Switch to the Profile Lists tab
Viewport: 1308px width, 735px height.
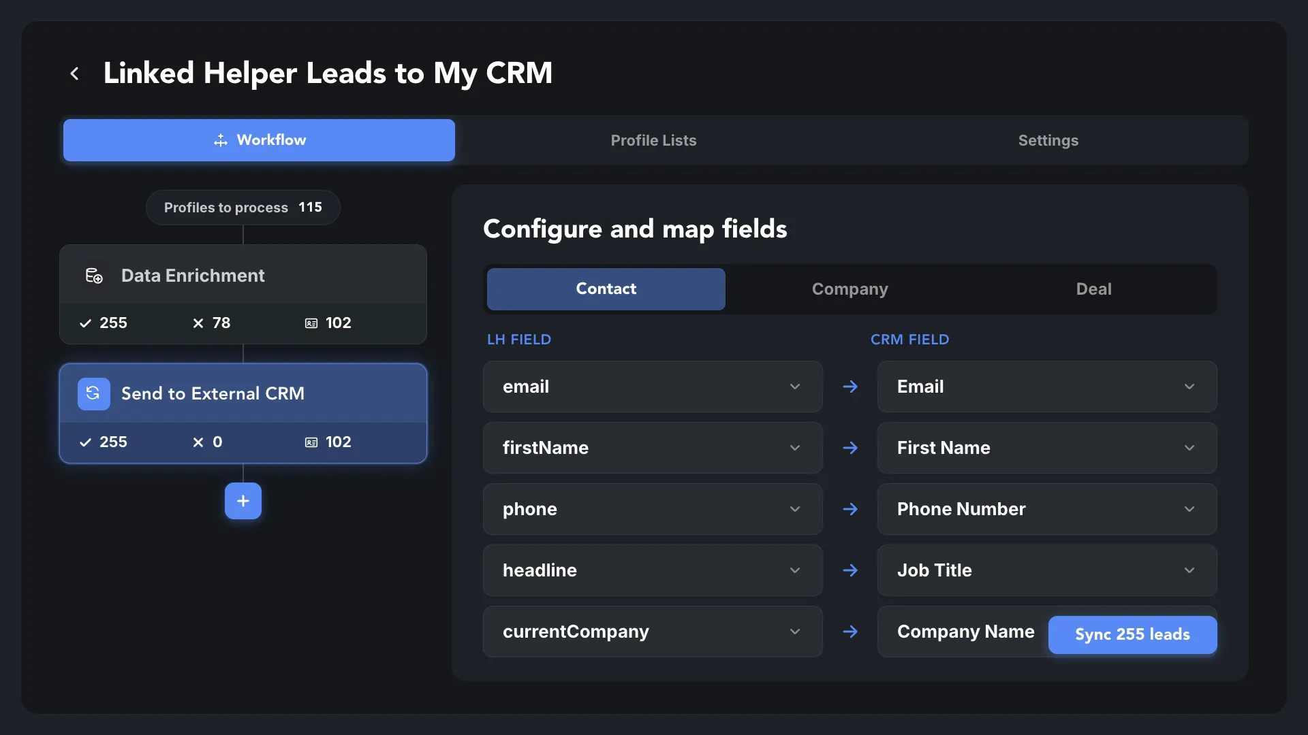pyautogui.click(x=653, y=140)
